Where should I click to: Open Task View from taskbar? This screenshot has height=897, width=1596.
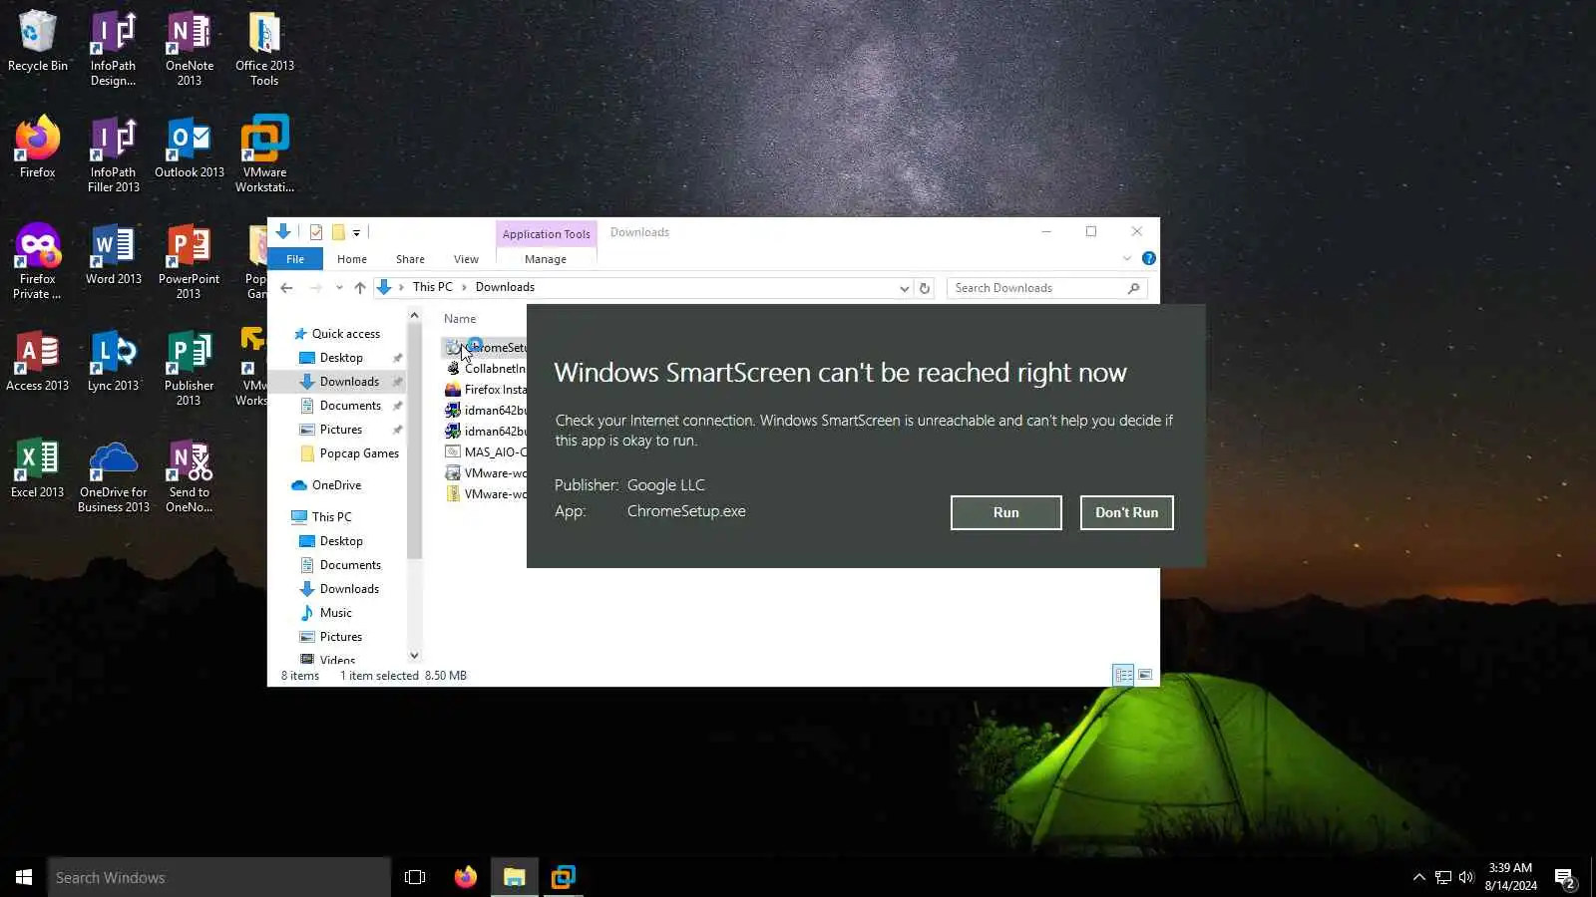415,877
